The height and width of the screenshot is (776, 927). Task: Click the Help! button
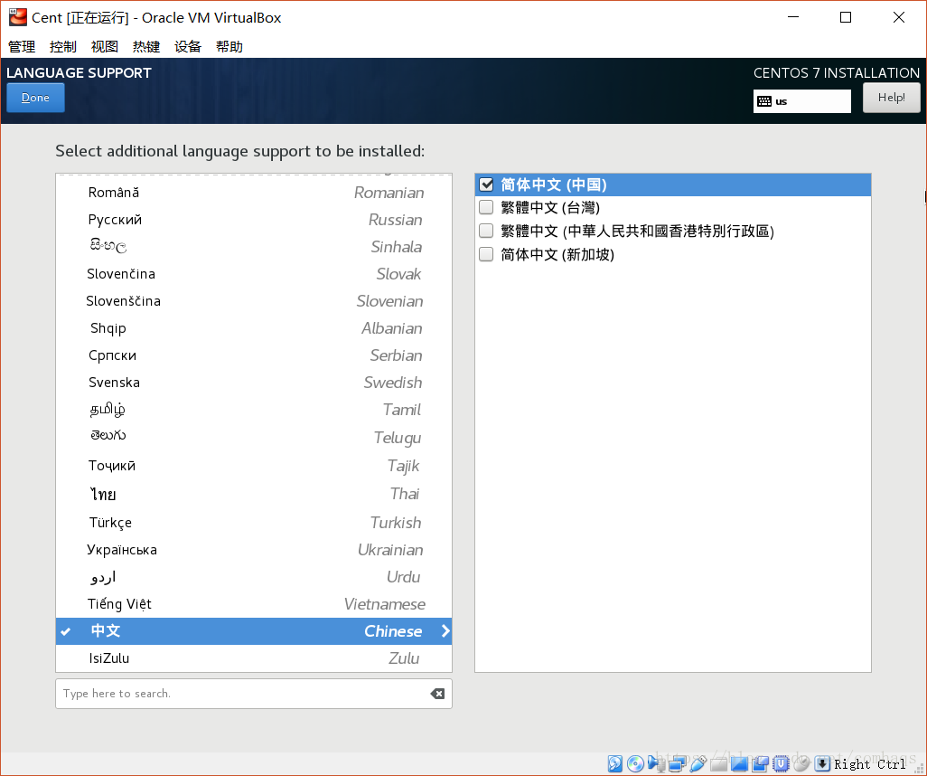click(x=891, y=98)
